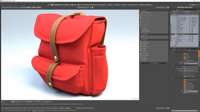Select the Library folder in shader tree

point(177,43)
